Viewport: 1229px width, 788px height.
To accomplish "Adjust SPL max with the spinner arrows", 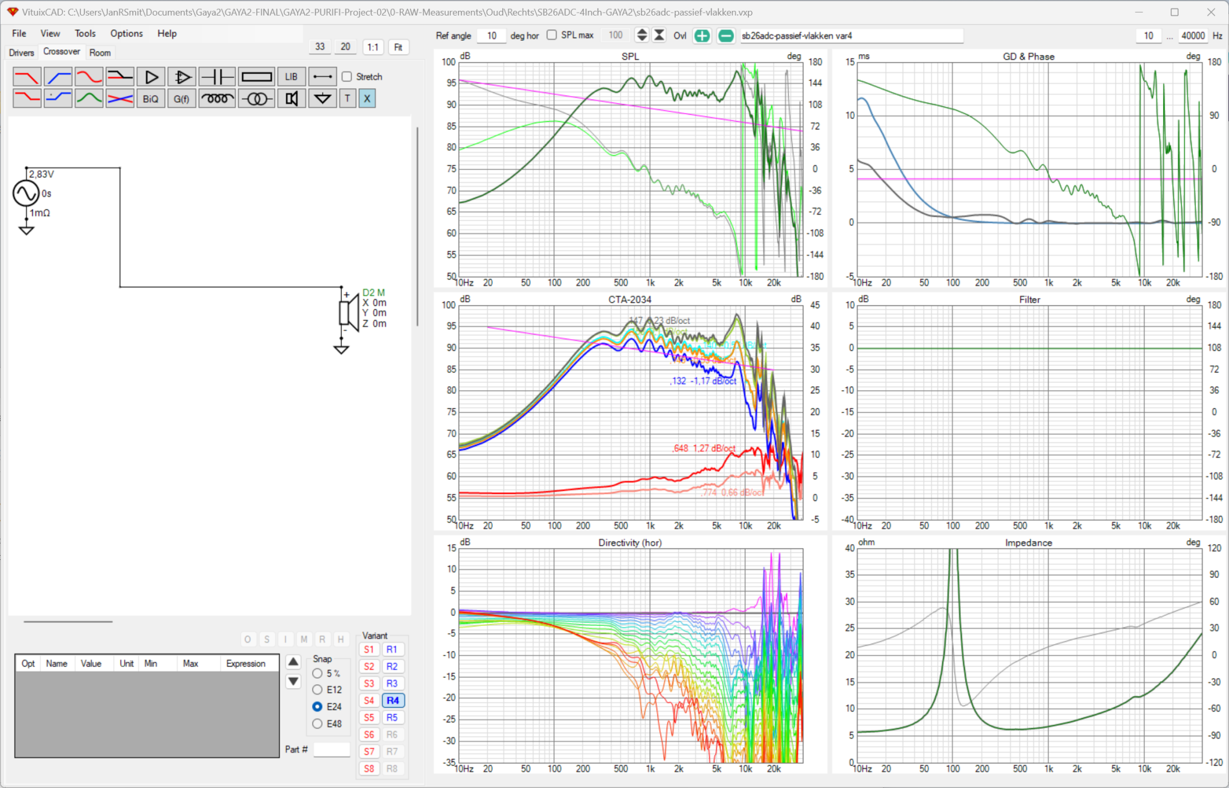I will tap(642, 35).
